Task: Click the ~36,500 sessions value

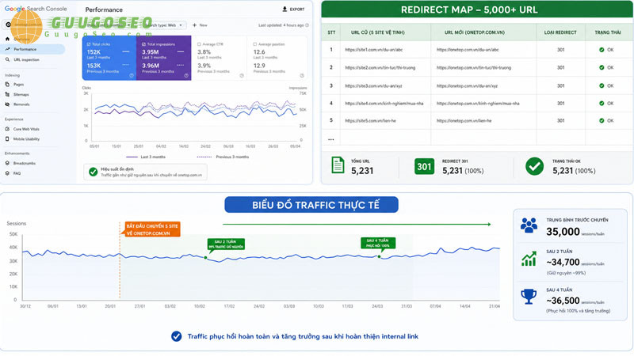Action: [563, 301]
